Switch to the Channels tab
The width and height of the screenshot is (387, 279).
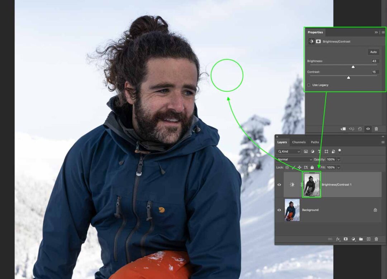click(299, 142)
